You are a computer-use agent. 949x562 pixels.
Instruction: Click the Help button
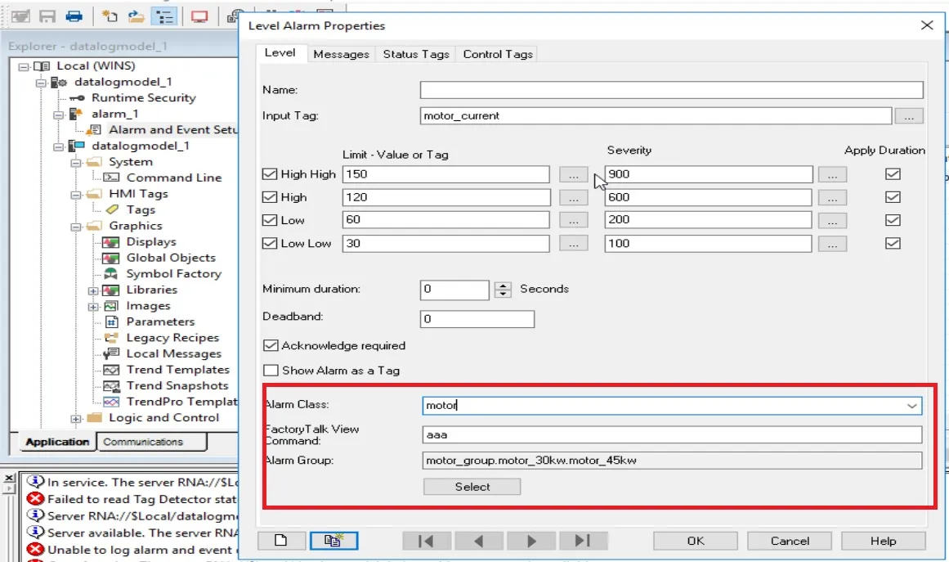pyautogui.click(x=883, y=541)
